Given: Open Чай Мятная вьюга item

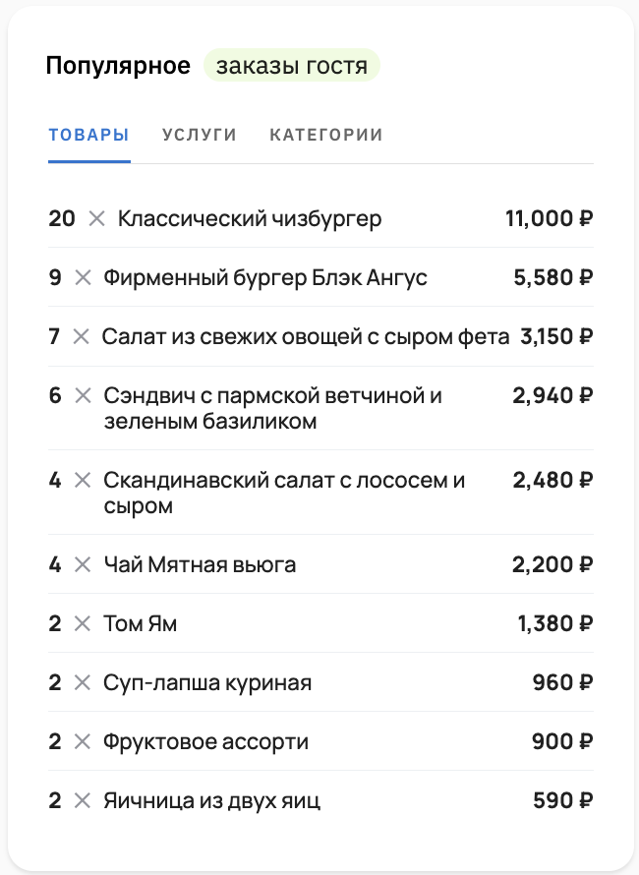Looking at the screenshot, I should (x=200, y=564).
